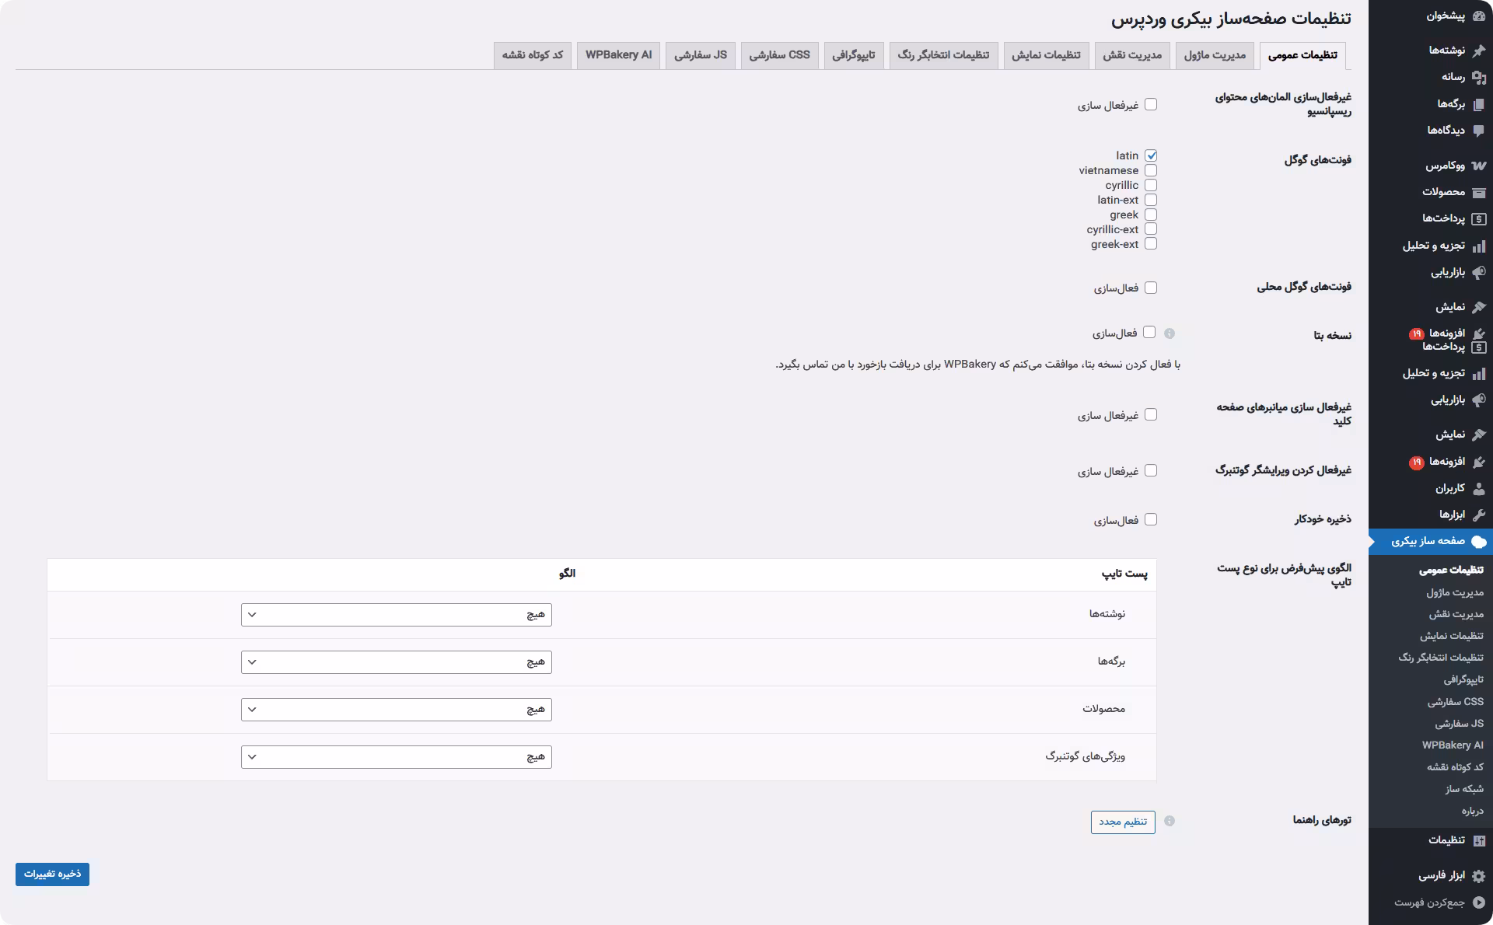Enable the cyrillic font subset checkbox
Image resolution: width=1493 pixels, height=925 pixels.
(1151, 185)
